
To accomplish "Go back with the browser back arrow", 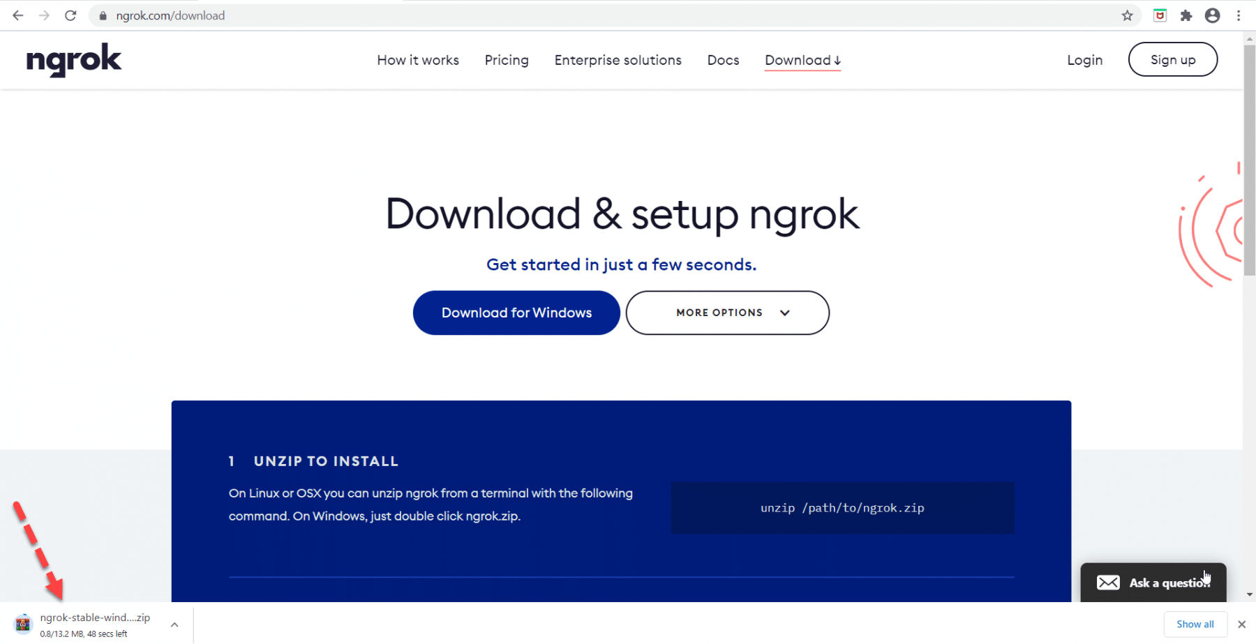I will [x=18, y=15].
